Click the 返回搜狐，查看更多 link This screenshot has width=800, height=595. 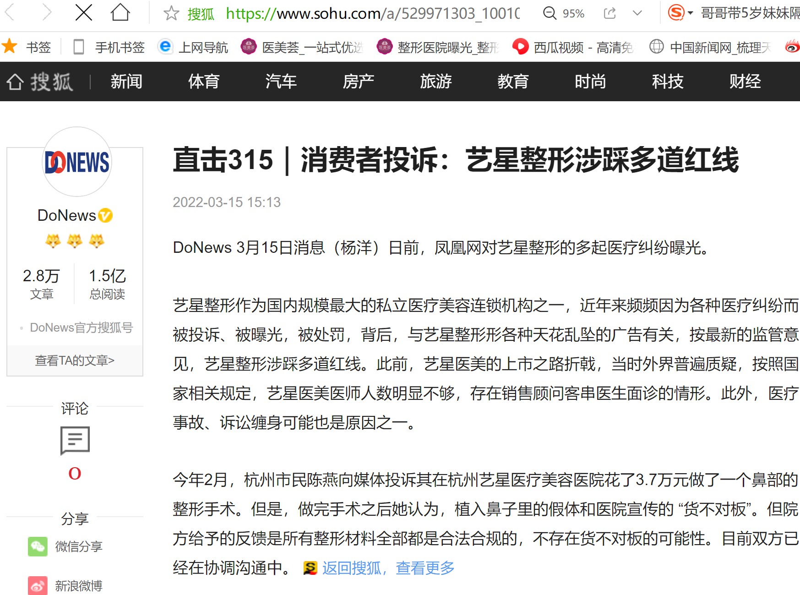point(388,568)
